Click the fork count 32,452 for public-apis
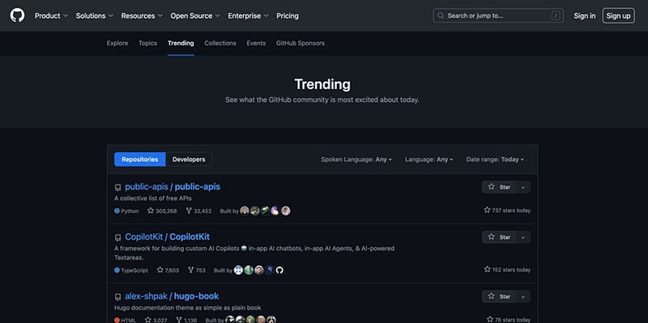Viewport: 648px width, 323px height. point(198,210)
